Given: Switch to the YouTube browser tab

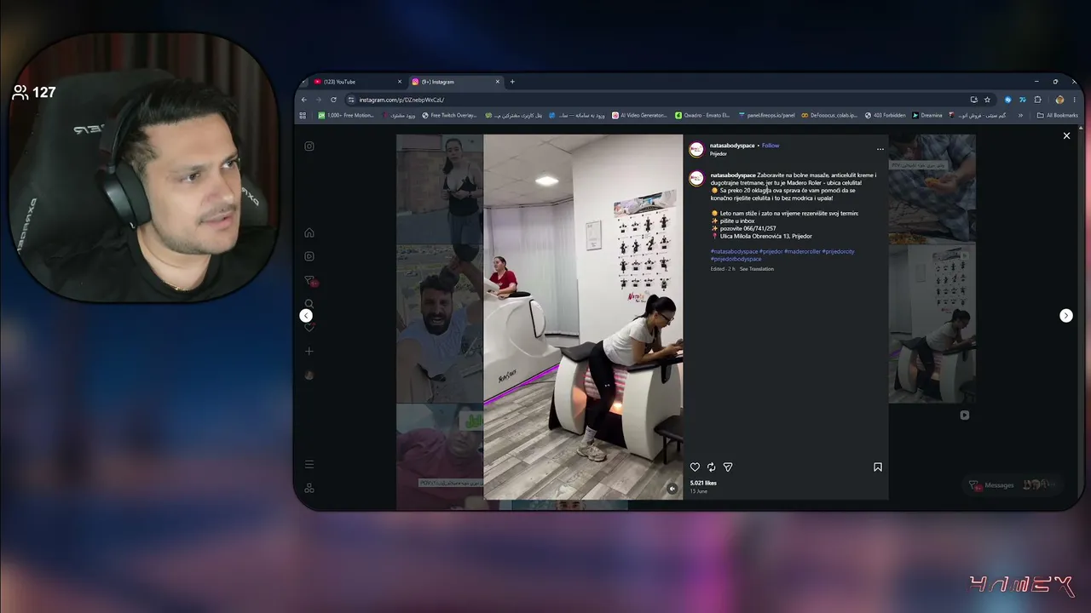Looking at the screenshot, I should [352, 82].
